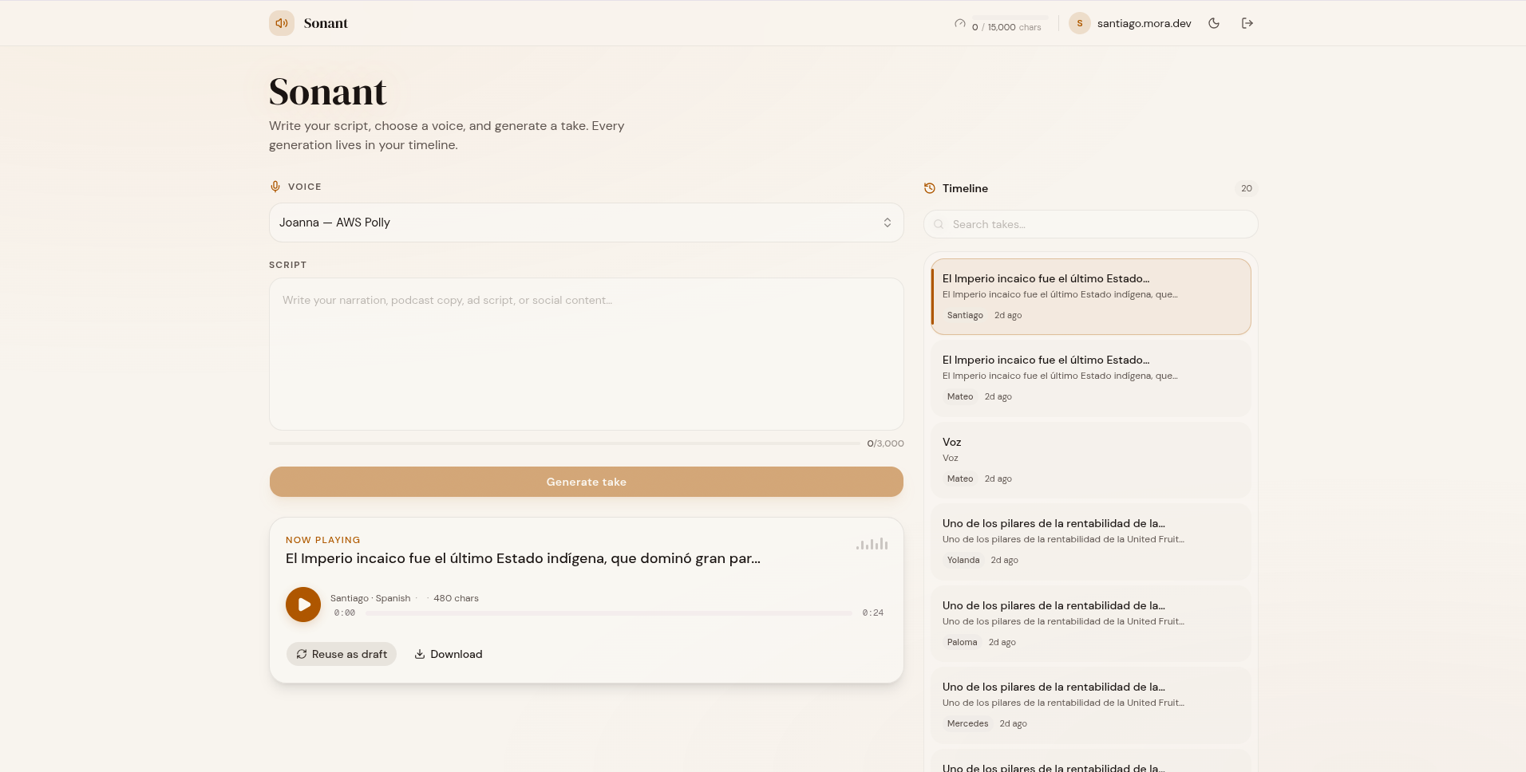Click the Sonant speaker logo icon

pyautogui.click(x=282, y=23)
